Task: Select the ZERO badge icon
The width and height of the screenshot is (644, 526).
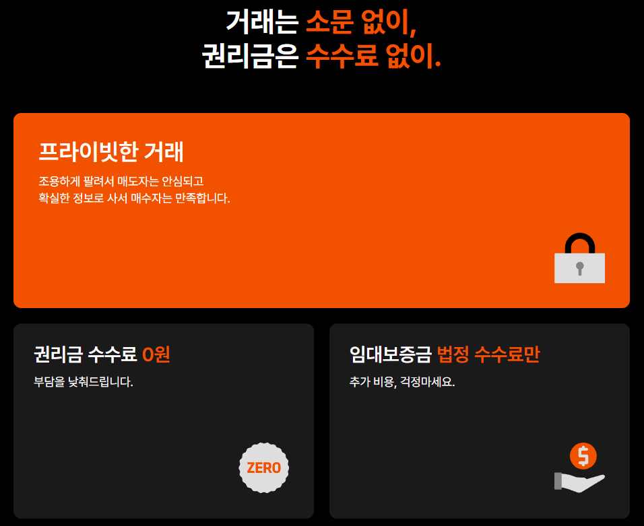Action: [x=263, y=467]
